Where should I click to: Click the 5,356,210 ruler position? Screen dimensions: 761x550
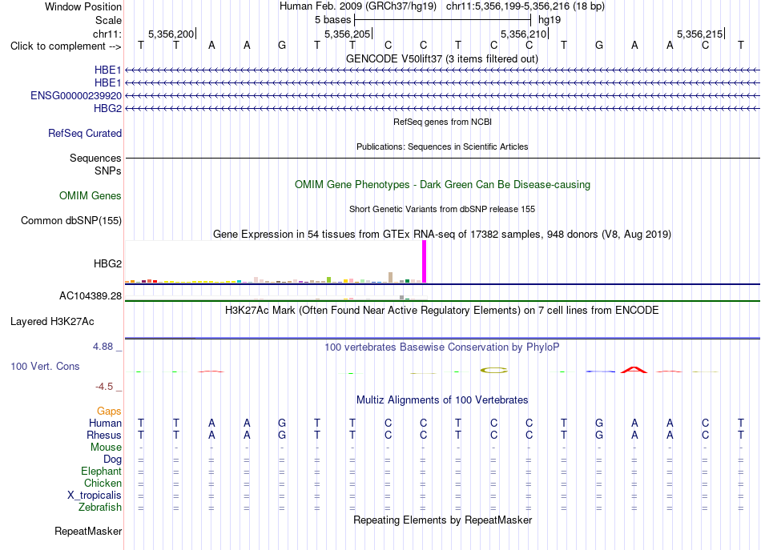pos(523,34)
